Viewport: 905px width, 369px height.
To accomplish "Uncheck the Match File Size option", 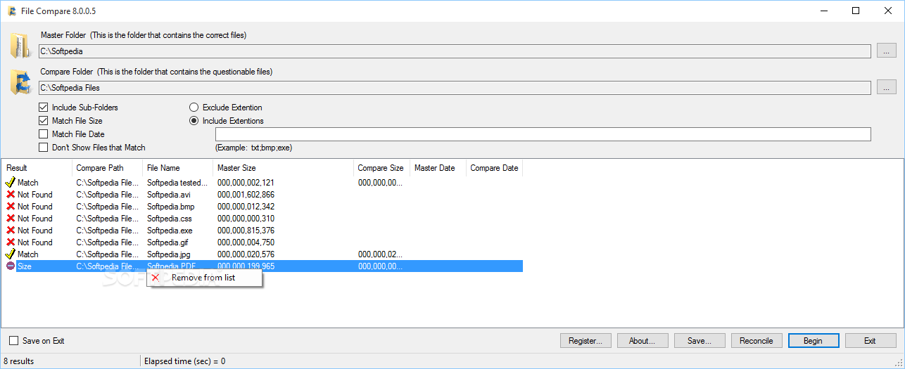I will click(44, 121).
